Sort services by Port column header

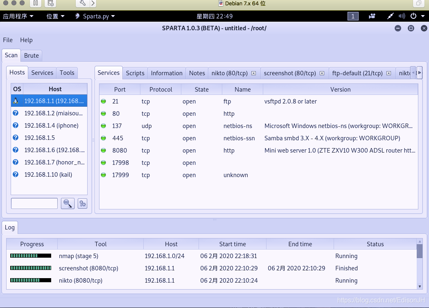point(120,89)
